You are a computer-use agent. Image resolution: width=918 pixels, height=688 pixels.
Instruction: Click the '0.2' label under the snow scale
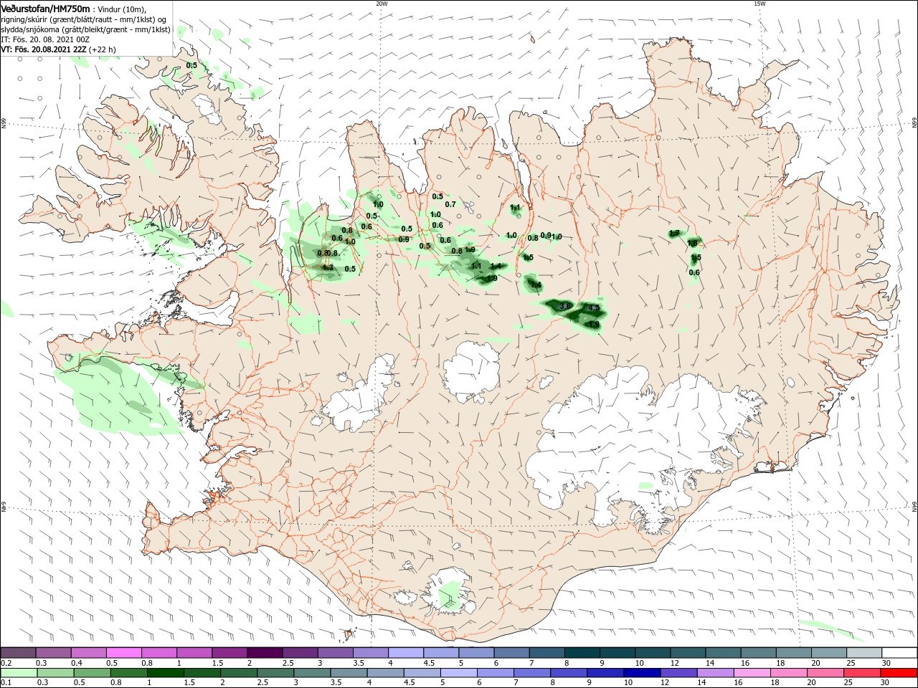coord(6,663)
